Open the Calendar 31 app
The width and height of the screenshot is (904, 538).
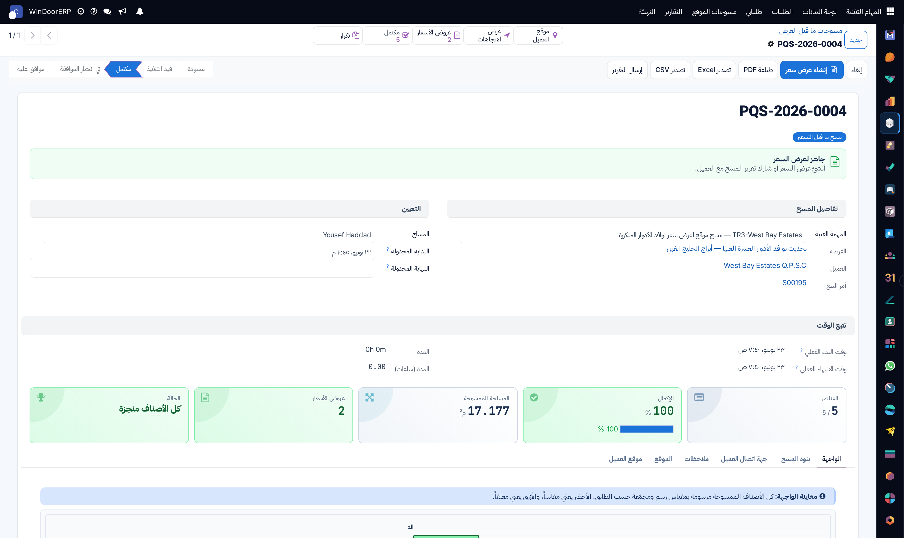[x=889, y=278]
